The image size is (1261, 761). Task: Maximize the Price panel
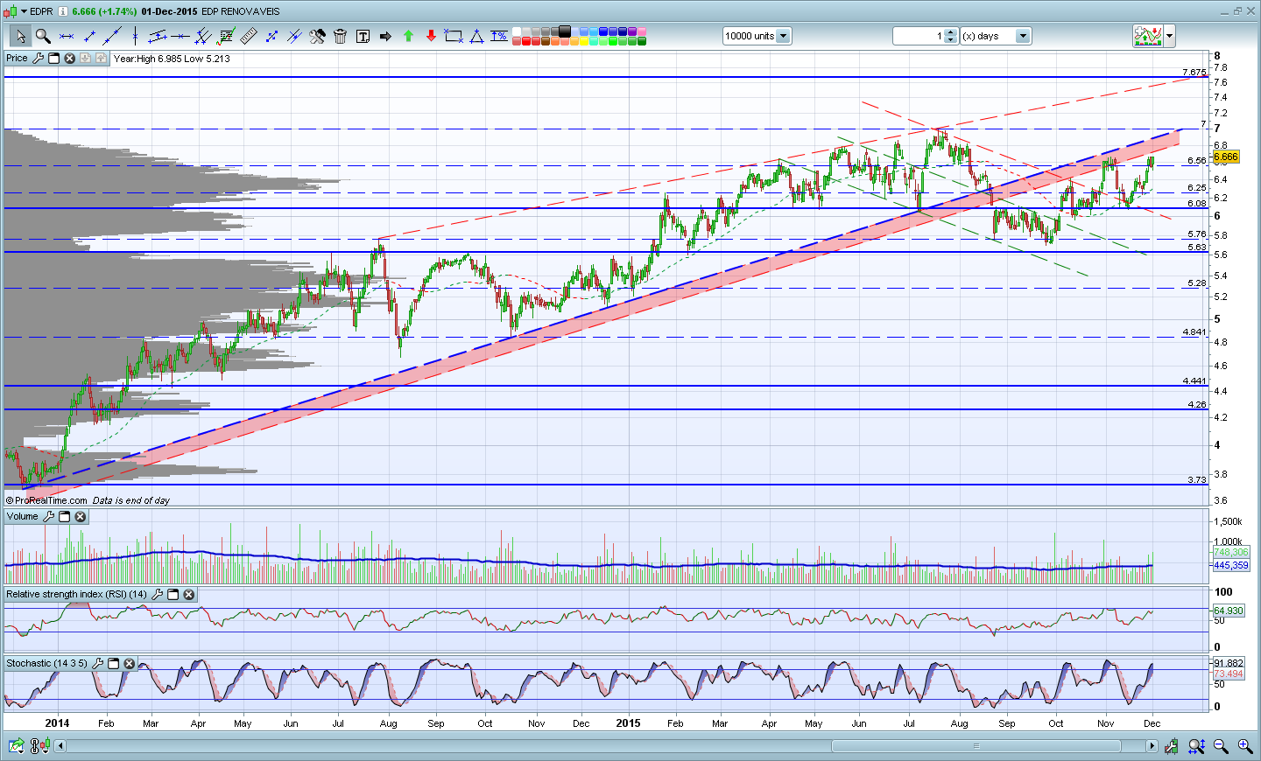(53, 59)
